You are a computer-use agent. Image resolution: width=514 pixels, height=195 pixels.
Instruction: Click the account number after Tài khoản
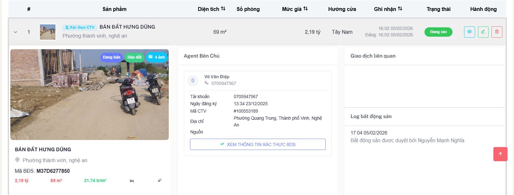point(246,97)
